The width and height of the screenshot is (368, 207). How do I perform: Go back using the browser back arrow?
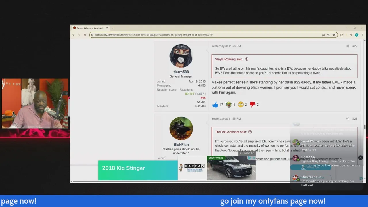tap(74, 35)
